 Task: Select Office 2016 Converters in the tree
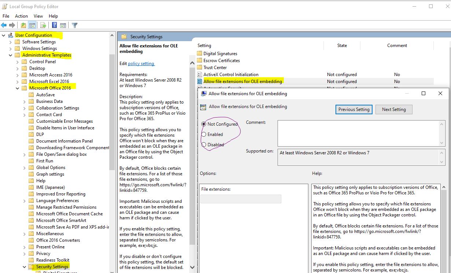[58, 240]
